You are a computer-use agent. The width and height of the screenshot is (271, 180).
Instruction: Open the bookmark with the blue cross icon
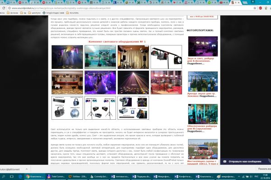pos(53,13)
